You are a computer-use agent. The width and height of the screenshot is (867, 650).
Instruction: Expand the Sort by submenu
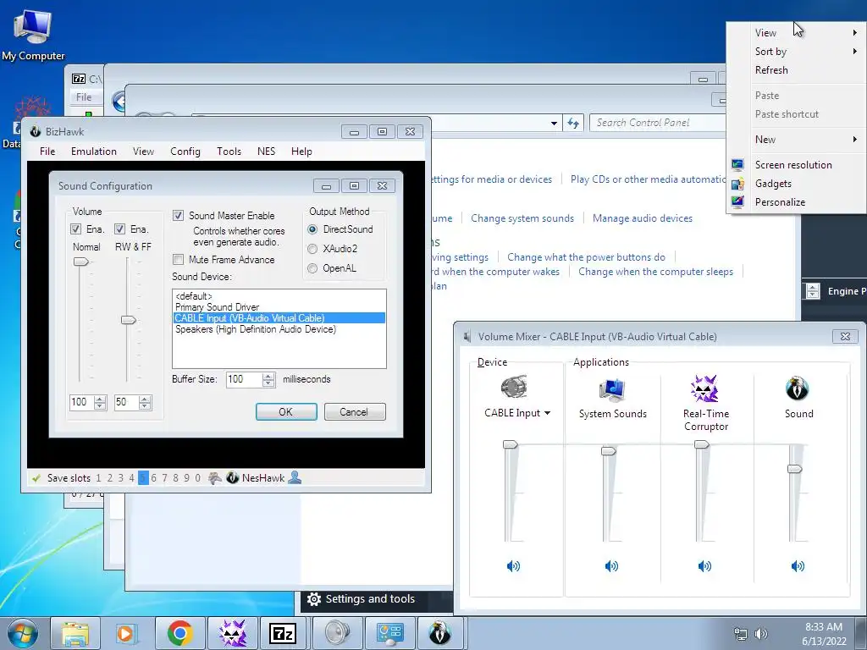[855, 52]
